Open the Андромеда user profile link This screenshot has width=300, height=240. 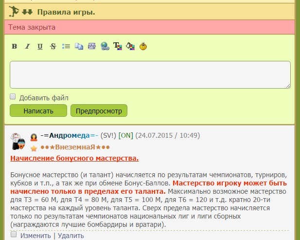tap(69, 135)
